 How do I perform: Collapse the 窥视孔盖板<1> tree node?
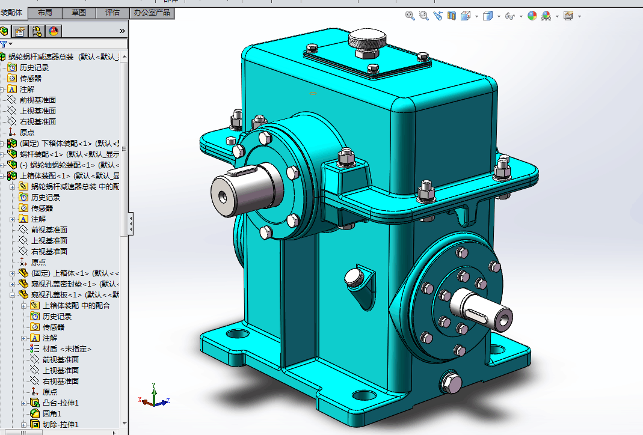13,295
